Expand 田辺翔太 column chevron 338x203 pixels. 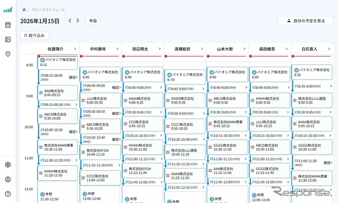[159, 49]
